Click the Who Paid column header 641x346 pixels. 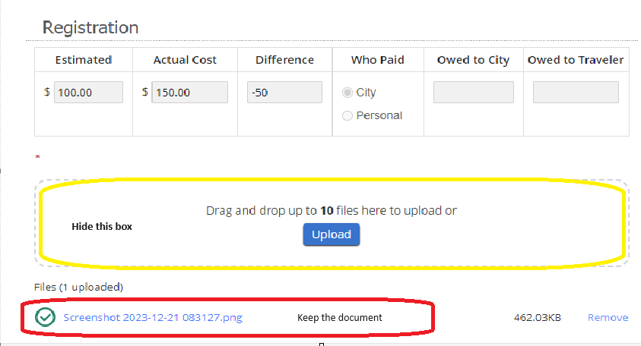click(x=377, y=60)
